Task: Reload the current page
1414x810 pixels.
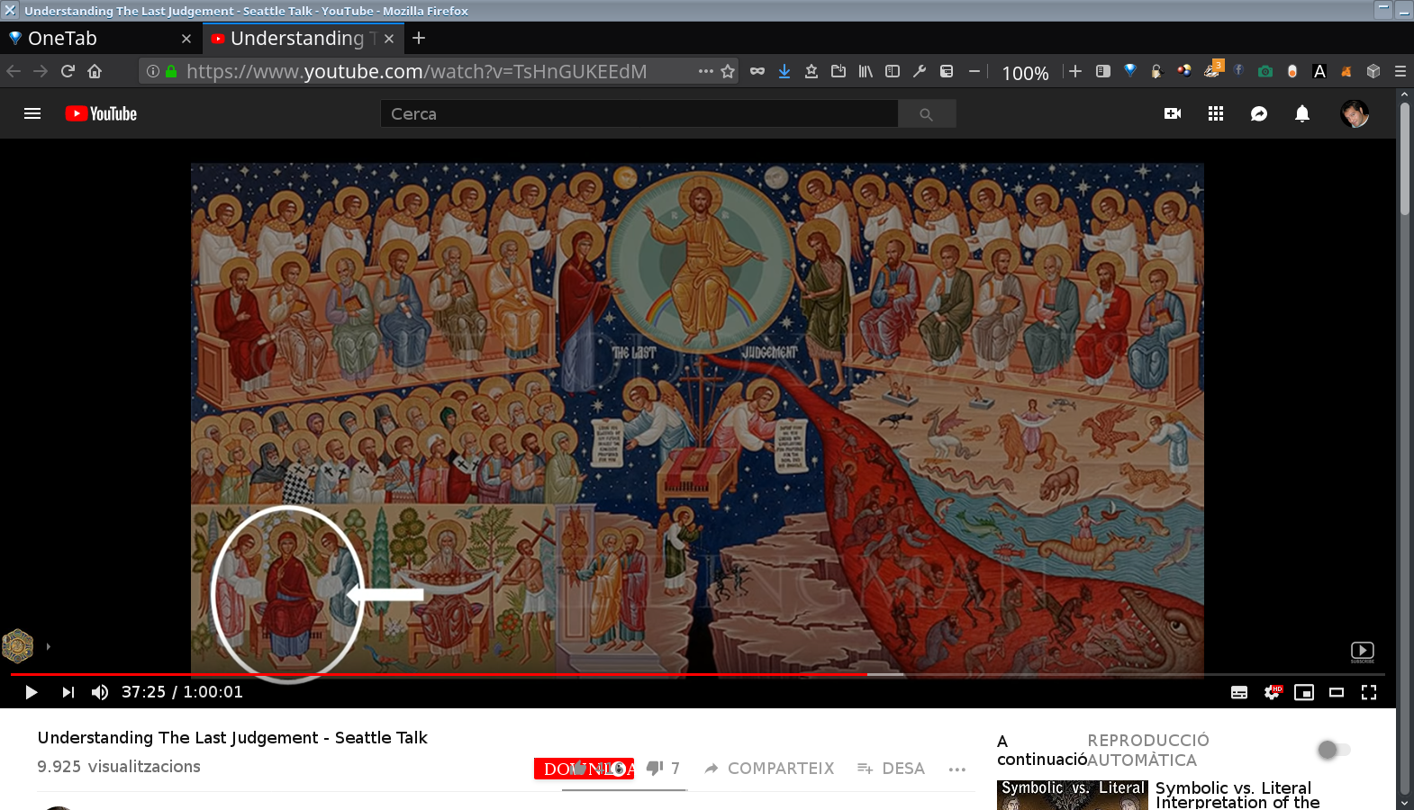Action: pyautogui.click(x=68, y=71)
